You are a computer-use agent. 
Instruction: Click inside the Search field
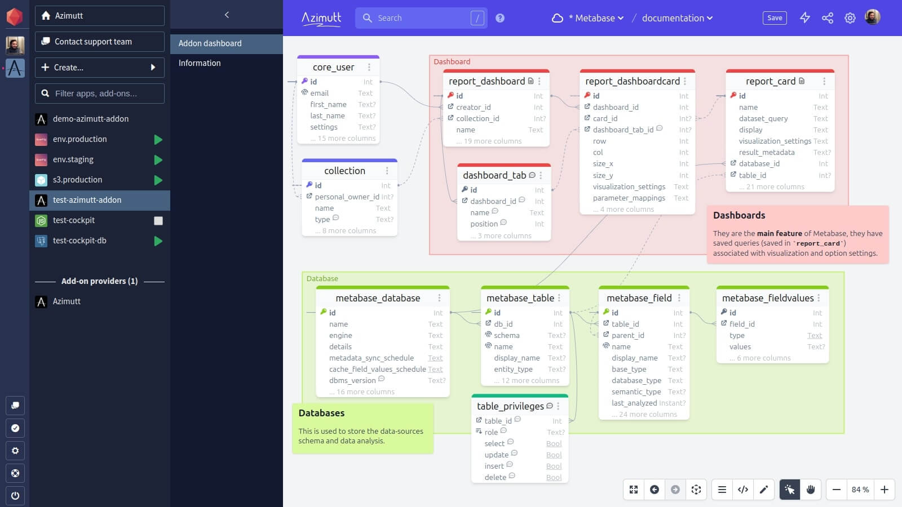[417, 18]
